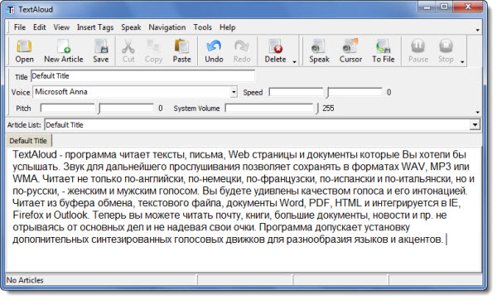Open the Speak menu
This screenshot has width=497, height=300.
pyautogui.click(x=131, y=27)
